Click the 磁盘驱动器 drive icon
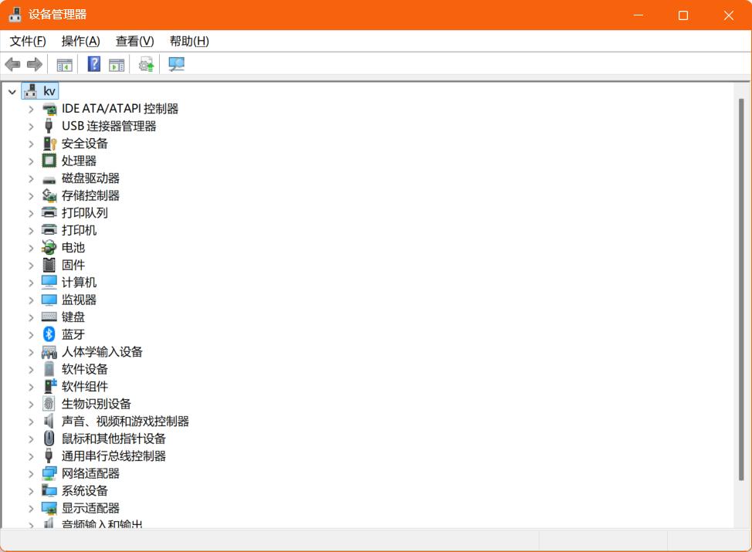The height and width of the screenshot is (552, 752). point(49,180)
